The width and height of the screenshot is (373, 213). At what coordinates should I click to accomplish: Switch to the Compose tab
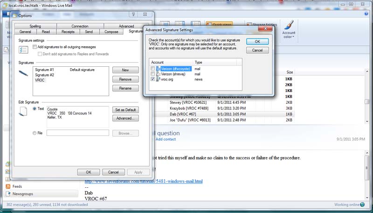coord(111,32)
